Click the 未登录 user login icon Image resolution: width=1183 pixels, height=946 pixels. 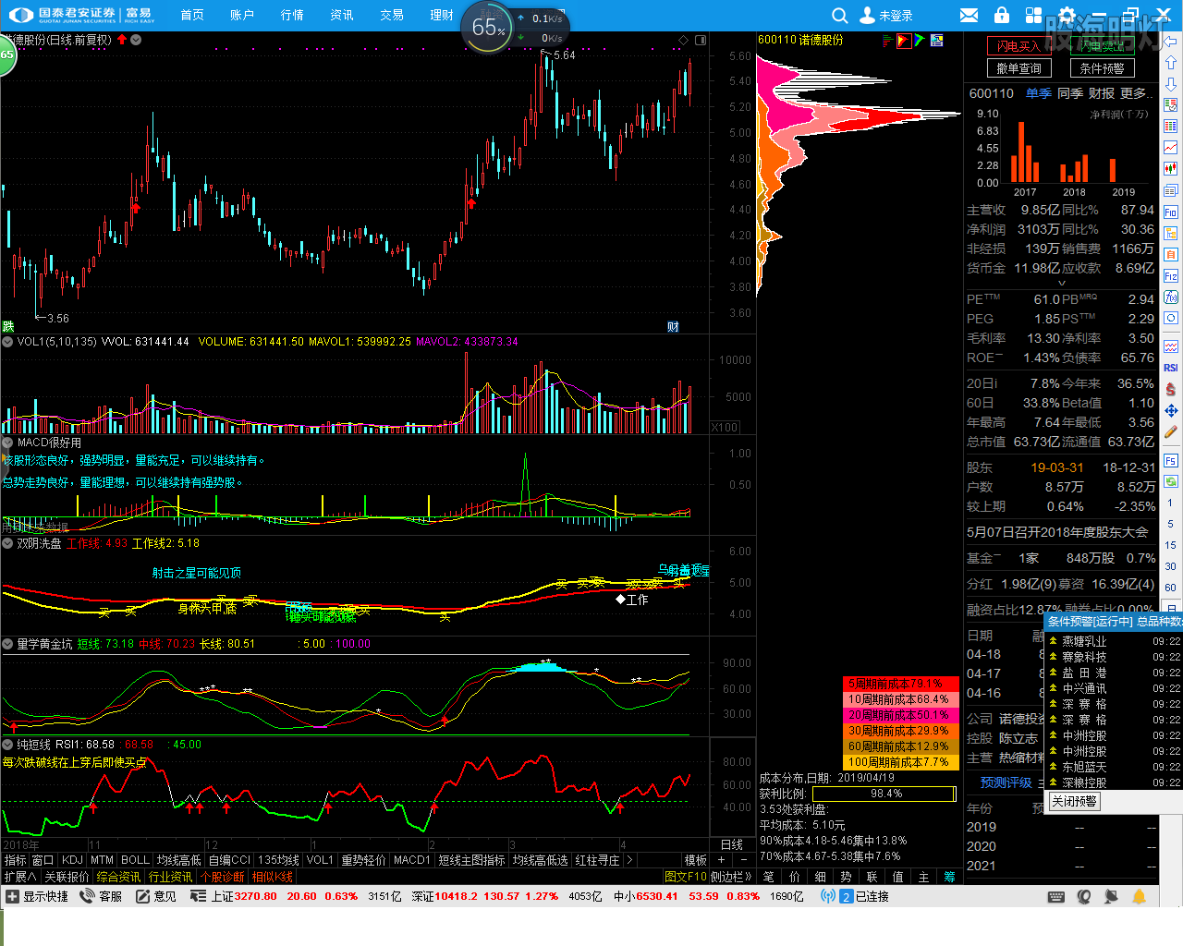[868, 16]
